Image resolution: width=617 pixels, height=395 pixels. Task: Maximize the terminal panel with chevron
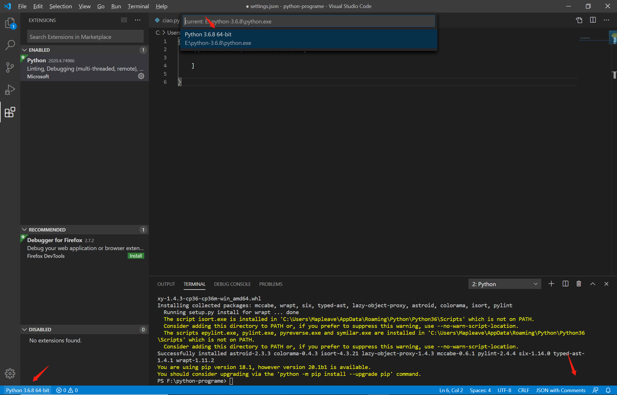pos(592,284)
